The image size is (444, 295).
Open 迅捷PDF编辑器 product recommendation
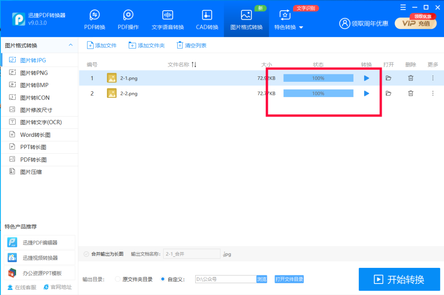pos(39,242)
